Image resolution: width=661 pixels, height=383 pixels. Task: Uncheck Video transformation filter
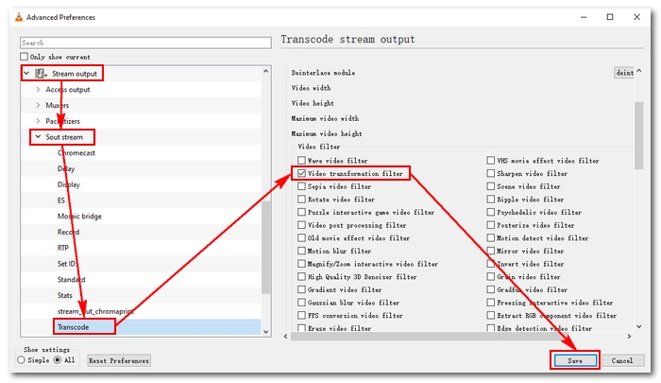(301, 174)
